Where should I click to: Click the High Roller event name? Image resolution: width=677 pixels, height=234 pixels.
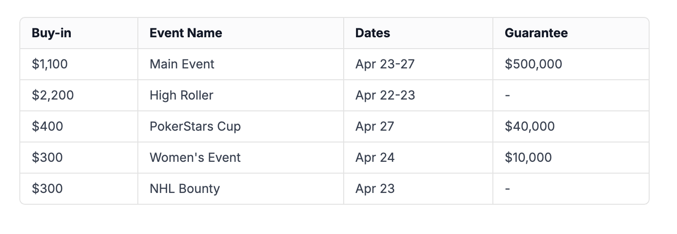click(x=181, y=95)
